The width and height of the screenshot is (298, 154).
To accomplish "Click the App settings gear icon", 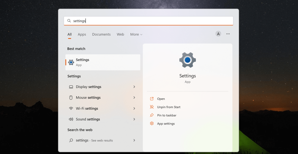I will click(x=152, y=123).
